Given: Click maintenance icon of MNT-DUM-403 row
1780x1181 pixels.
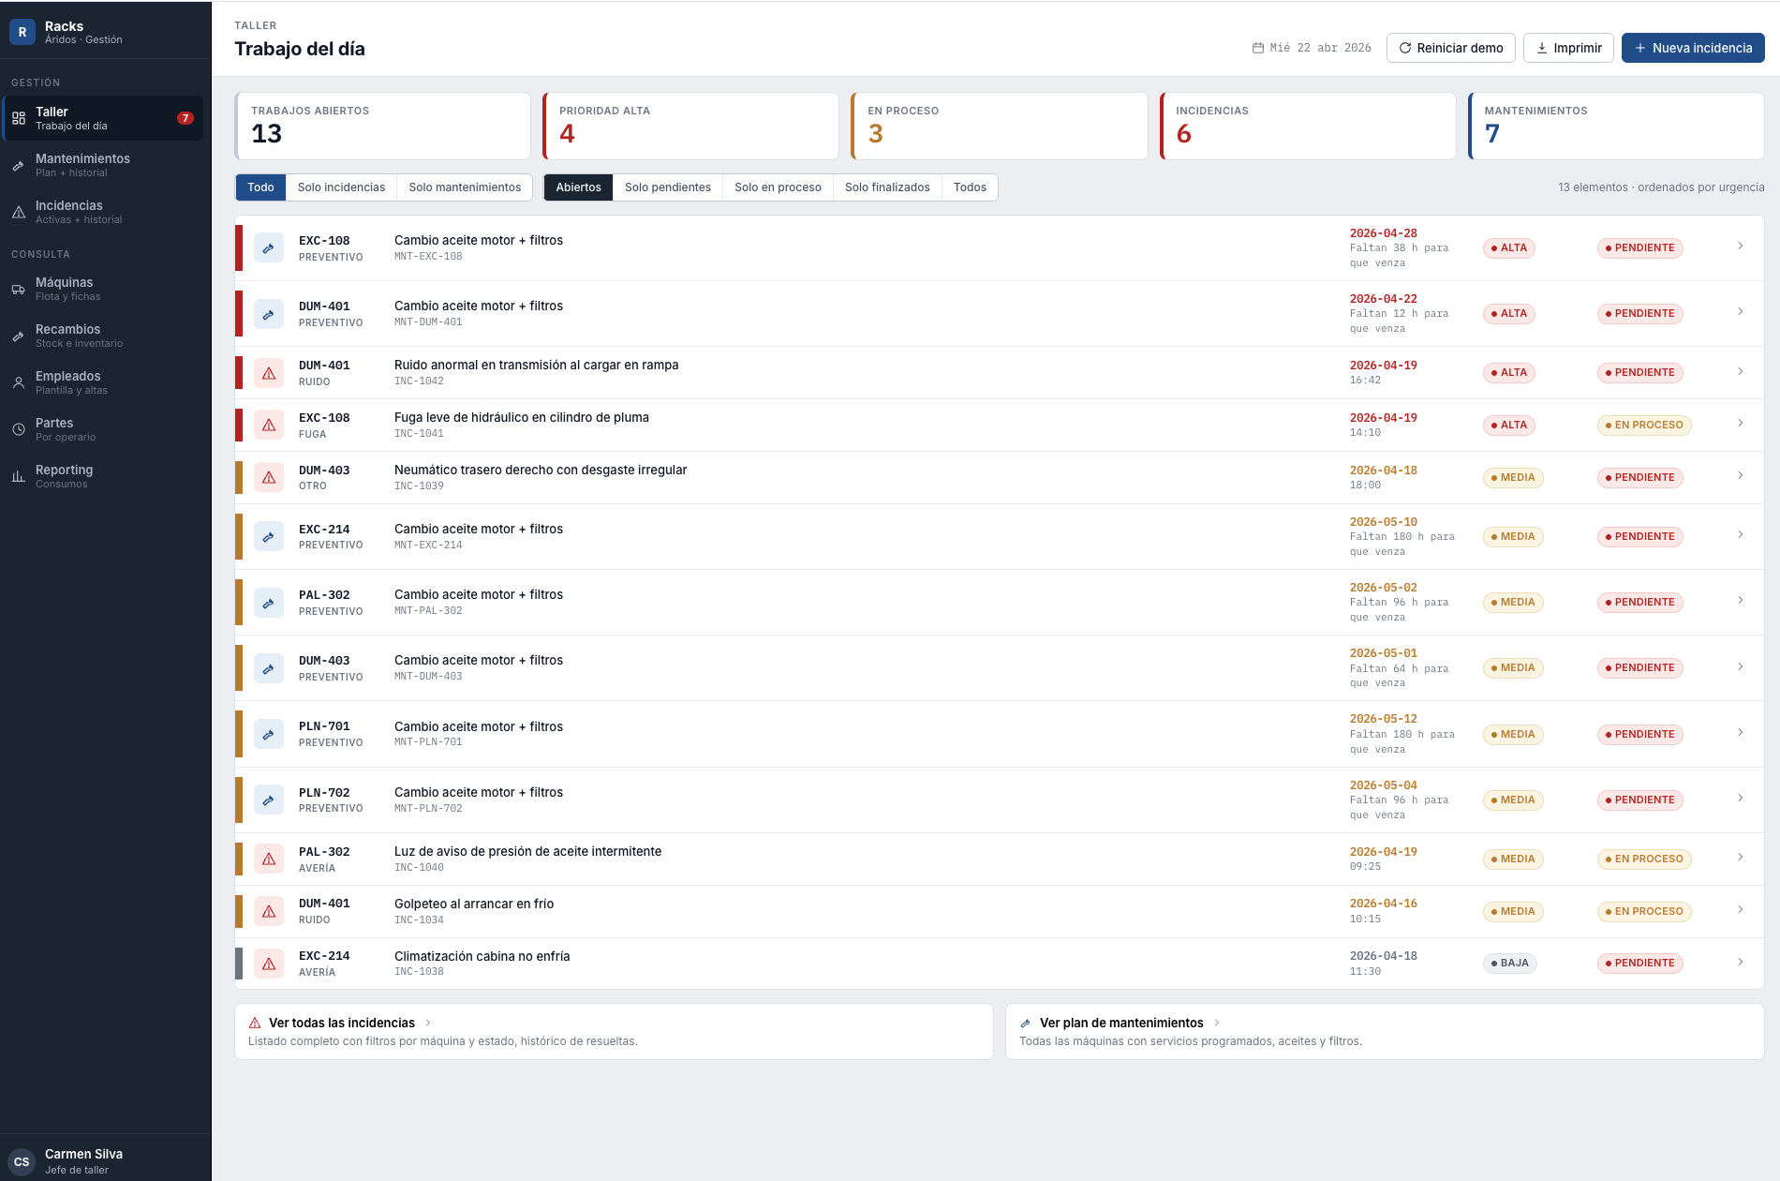Looking at the screenshot, I should 269,668.
